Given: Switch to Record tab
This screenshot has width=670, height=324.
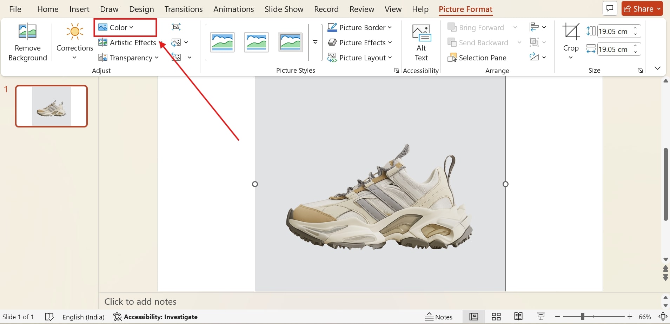Looking at the screenshot, I should (x=326, y=9).
